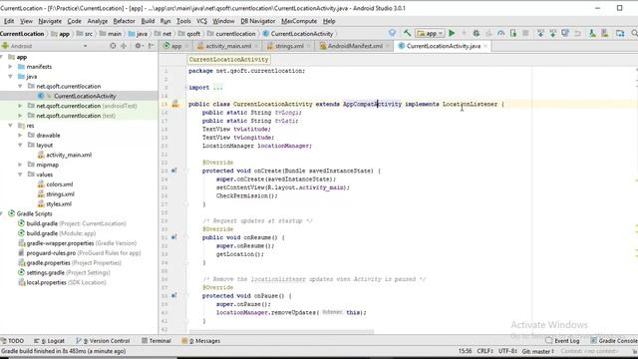Click the Make Project hammer icon
This screenshot has width=638, height=359.
(407, 33)
